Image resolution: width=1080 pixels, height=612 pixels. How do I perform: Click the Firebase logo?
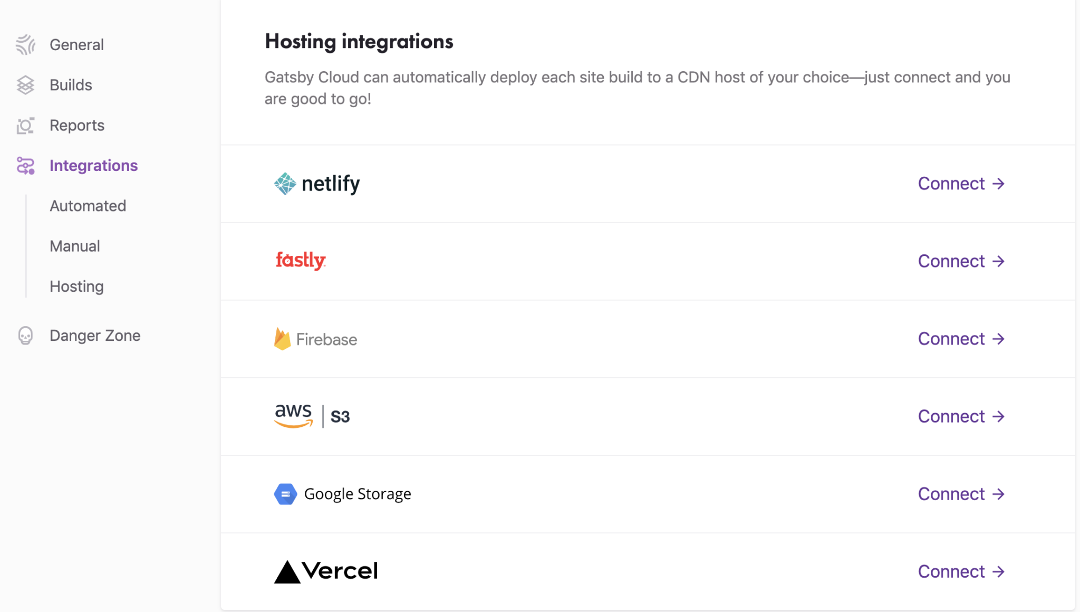(x=315, y=339)
